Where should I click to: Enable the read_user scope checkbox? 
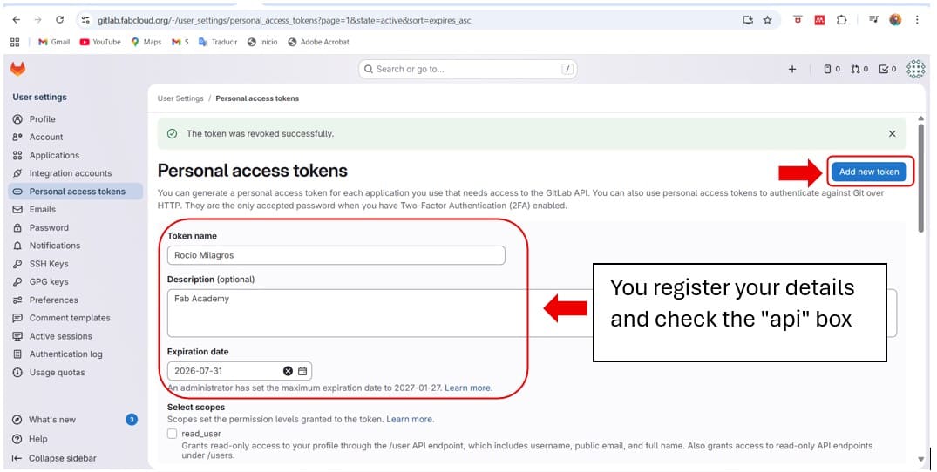click(173, 434)
